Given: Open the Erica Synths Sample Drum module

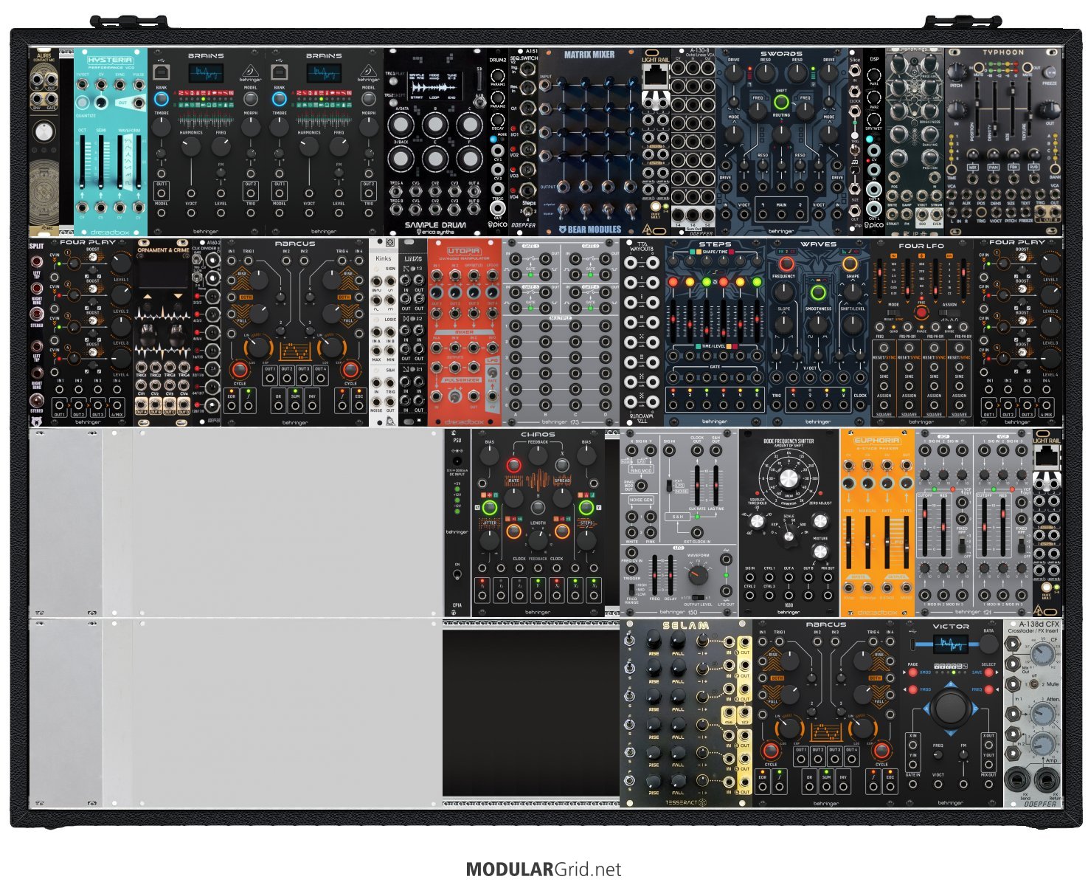Looking at the screenshot, I should point(435,142).
